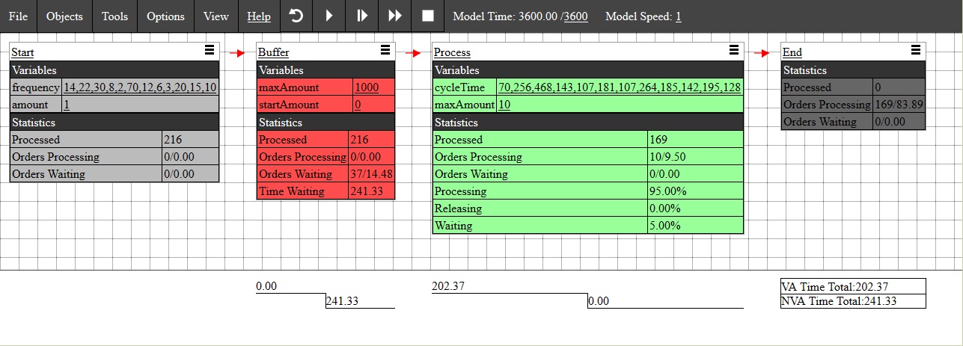
Task: Click the step-forward playback icon
Action: pos(362,16)
